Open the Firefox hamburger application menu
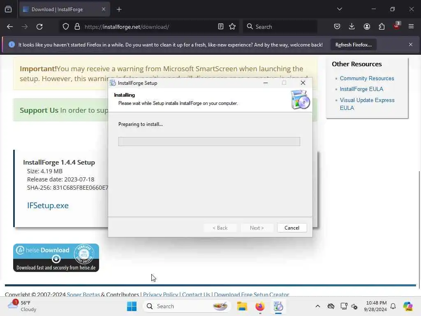 [411, 27]
